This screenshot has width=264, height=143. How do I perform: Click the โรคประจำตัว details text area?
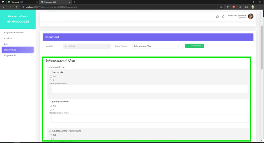pyautogui.click(x=150, y=89)
